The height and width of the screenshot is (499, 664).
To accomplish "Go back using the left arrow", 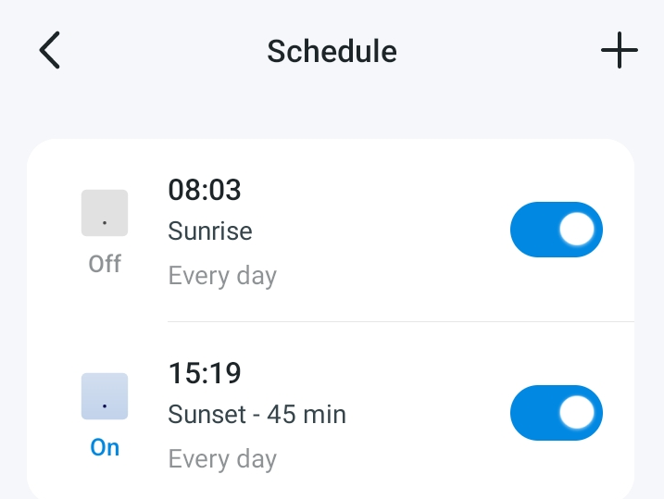I will (50, 50).
